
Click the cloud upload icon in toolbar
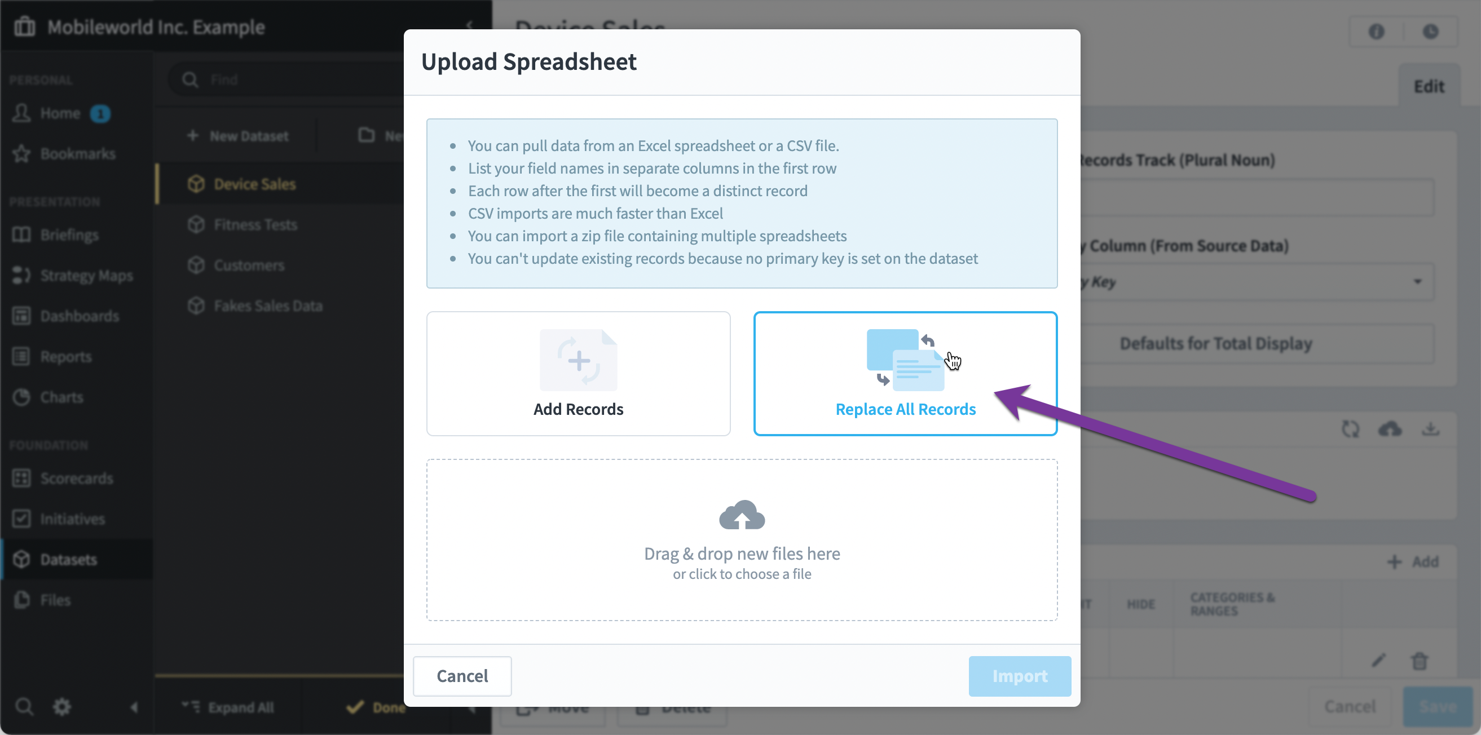click(x=1390, y=429)
